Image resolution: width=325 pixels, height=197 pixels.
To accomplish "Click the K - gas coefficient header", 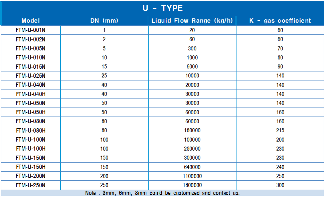I will (280, 21).
